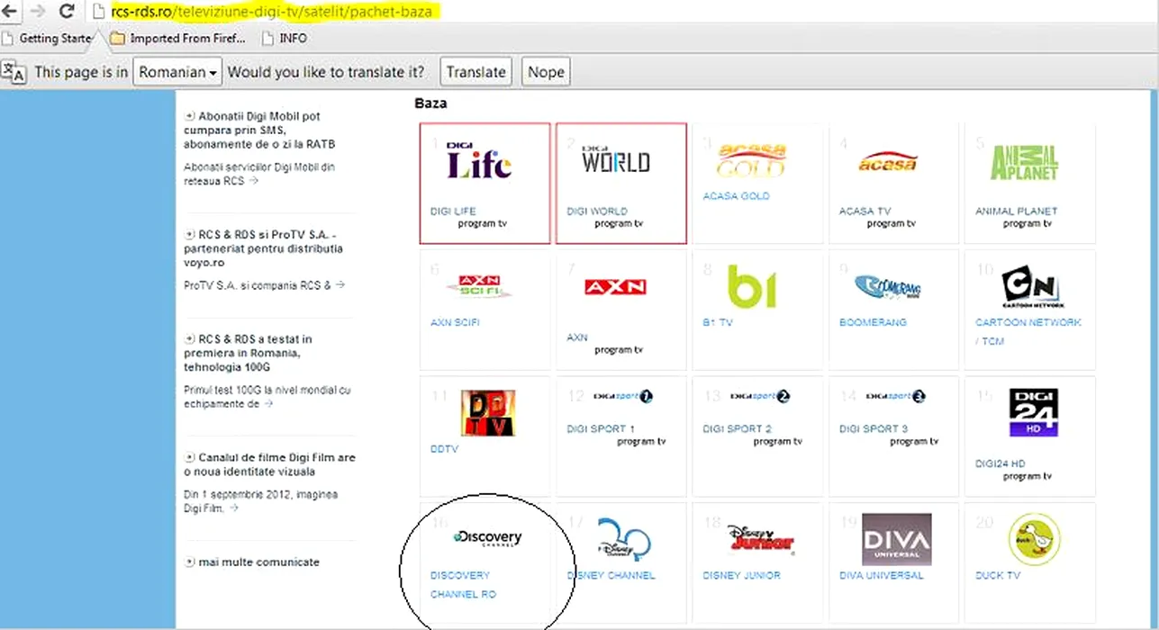1159x630 pixels.
Task: Open the ACASA TV text link
Action: pyautogui.click(x=865, y=211)
